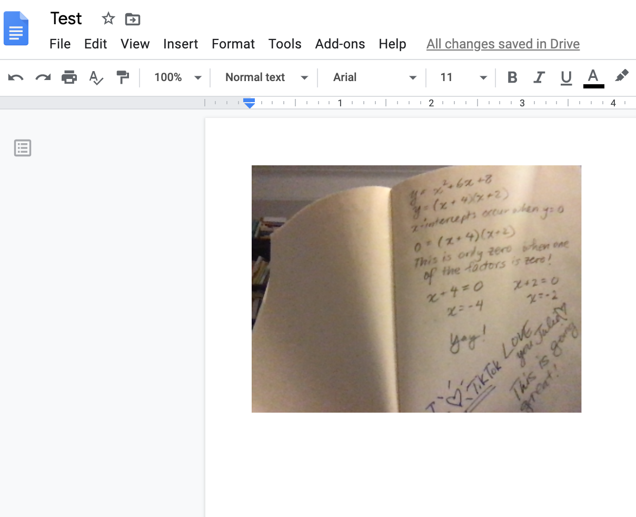636x517 pixels.
Task: Toggle Italic formatting
Action: coord(539,78)
